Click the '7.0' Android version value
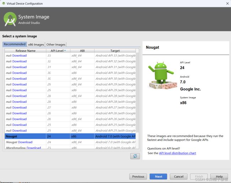The image size is (231, 183). [x=183, y=82]
